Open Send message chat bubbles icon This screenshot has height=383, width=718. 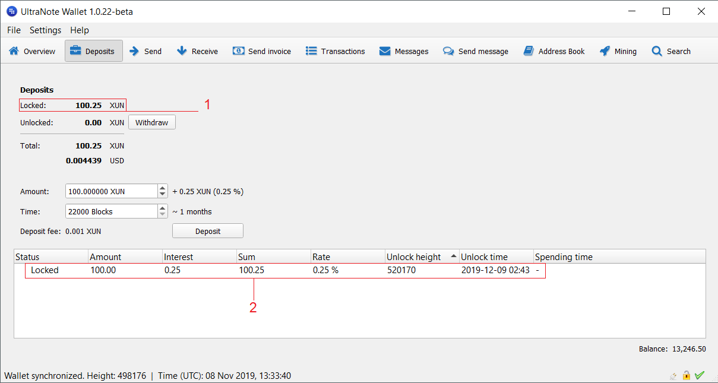[448, 51]
